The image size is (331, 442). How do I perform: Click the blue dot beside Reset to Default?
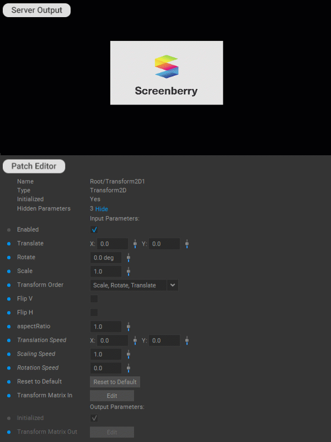coord(9,382)
